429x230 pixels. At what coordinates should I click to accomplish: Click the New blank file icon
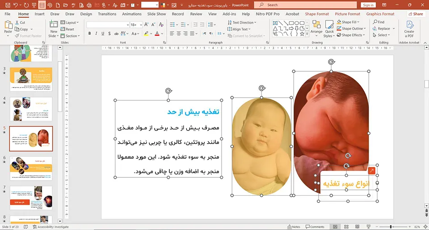tap(58, 5)
